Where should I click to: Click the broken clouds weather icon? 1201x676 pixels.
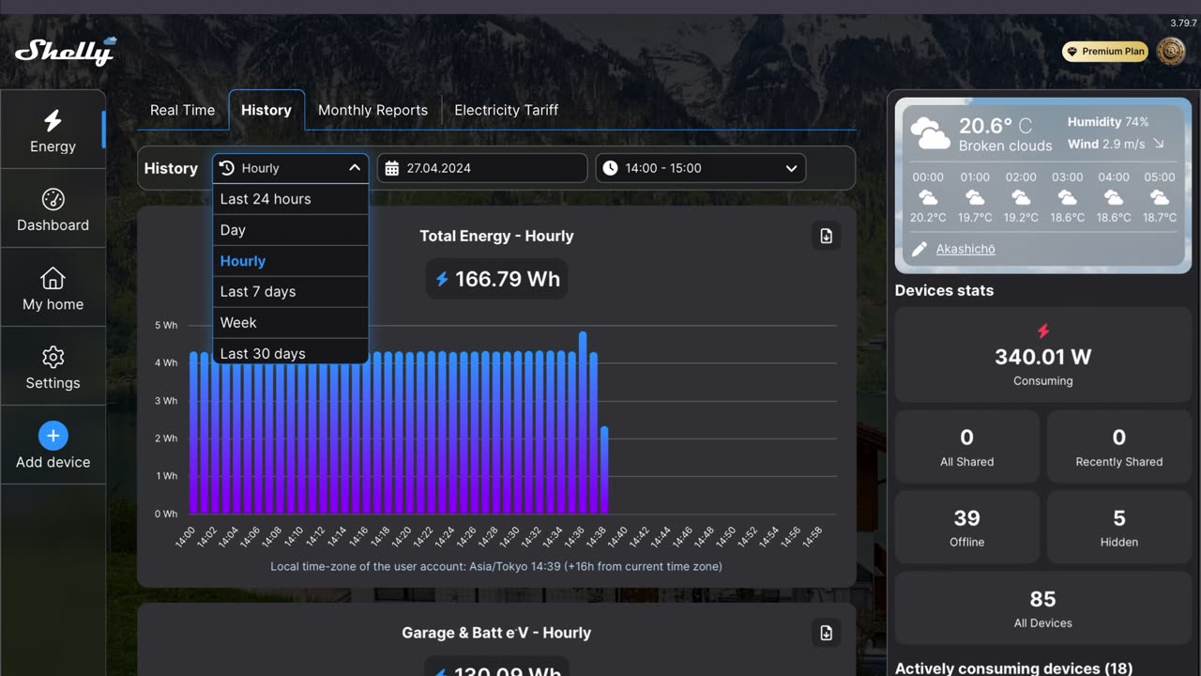(x=930, y=133)
